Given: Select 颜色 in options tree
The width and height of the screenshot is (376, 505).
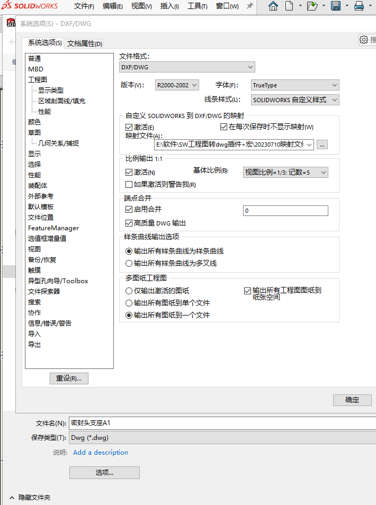Looking at the screenshot, I should 34,122.
